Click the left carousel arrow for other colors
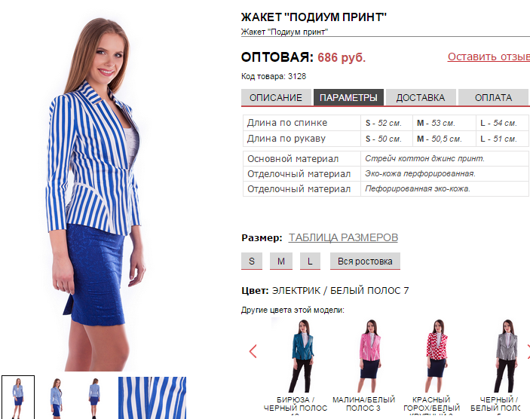Viewport: 530px width, 419px height. pyautogui.click(x=253, y=351)
